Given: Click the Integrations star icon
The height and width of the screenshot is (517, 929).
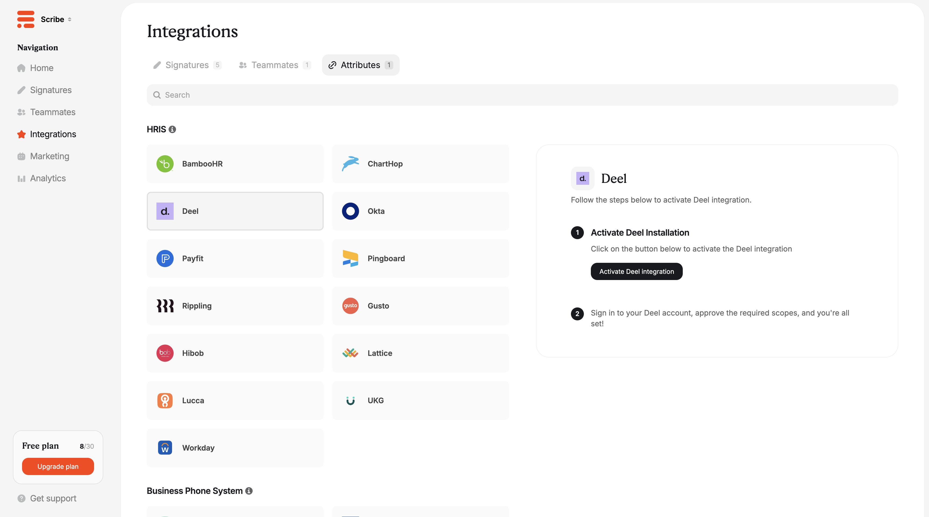Looking at the screenshot, I should tap(21, 134).
